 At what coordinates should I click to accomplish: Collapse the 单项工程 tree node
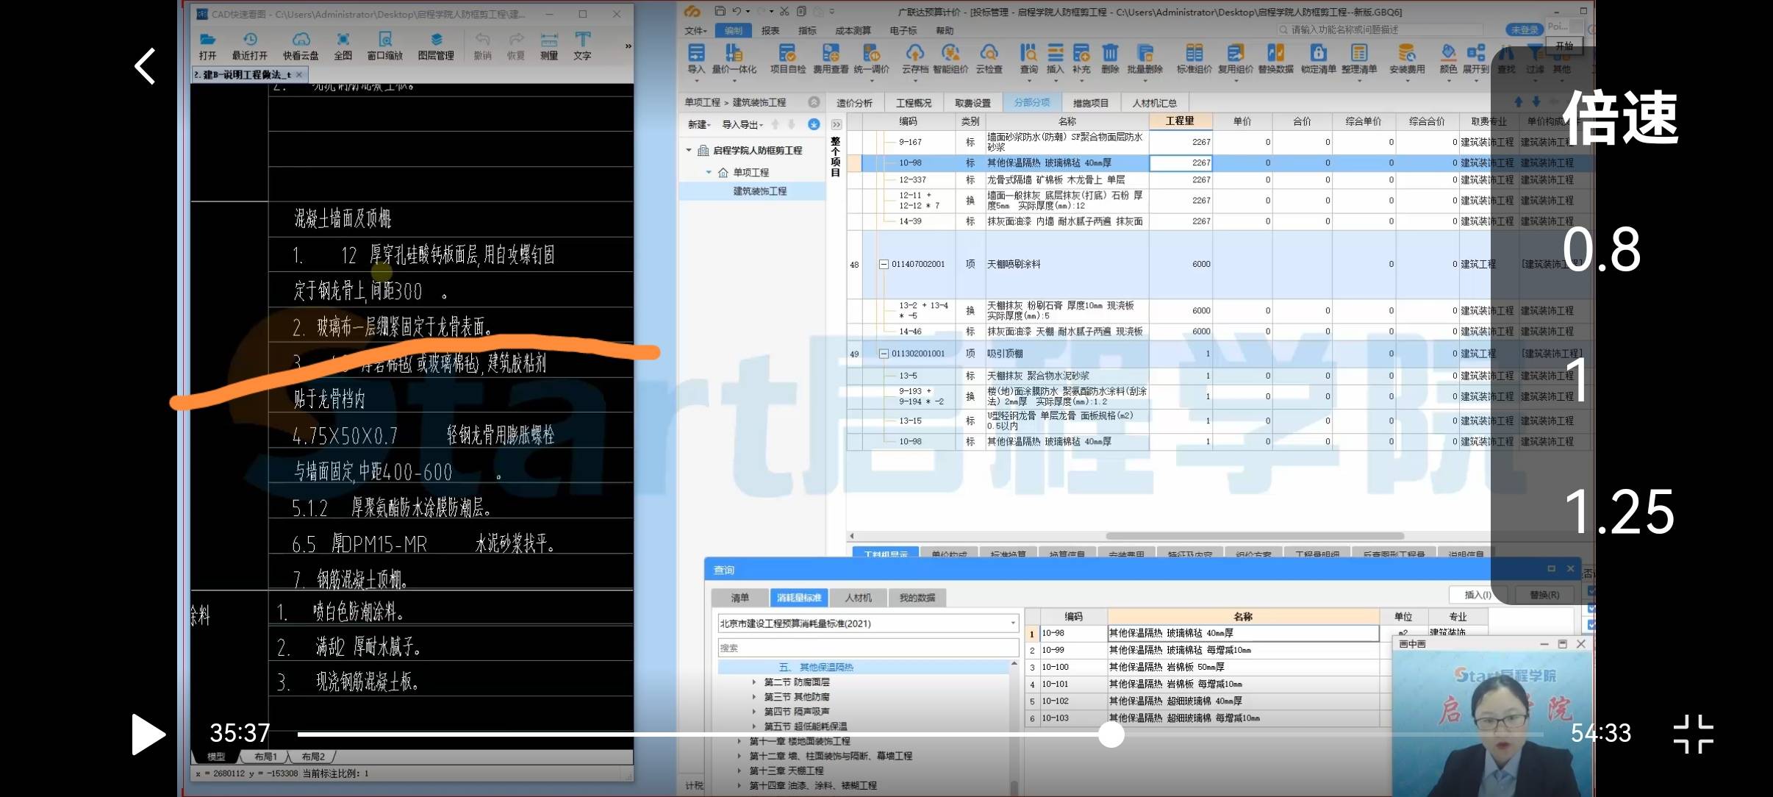coord(709,172)
